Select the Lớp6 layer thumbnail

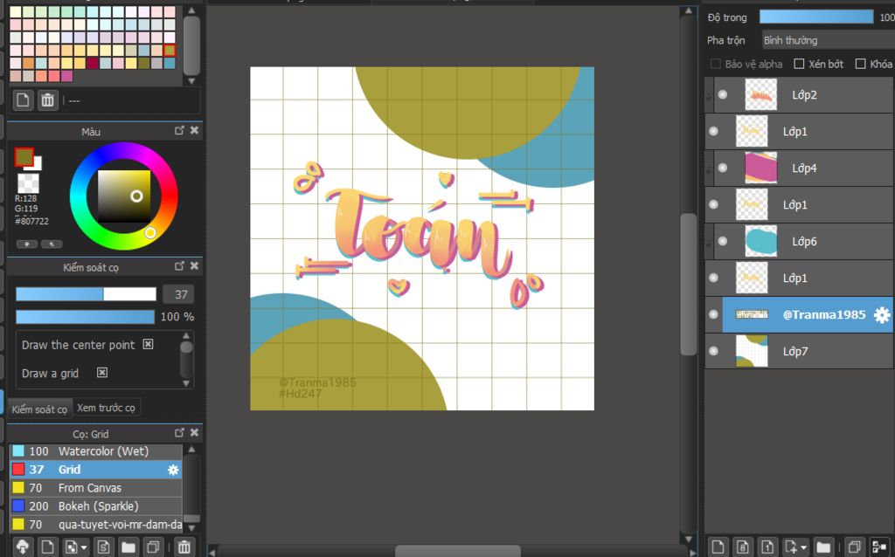point(761,241)
